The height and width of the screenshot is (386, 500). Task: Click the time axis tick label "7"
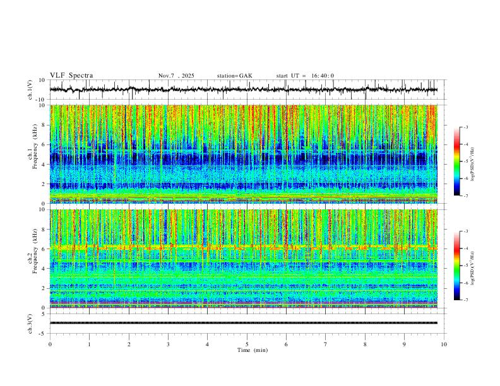pos(326,344)
